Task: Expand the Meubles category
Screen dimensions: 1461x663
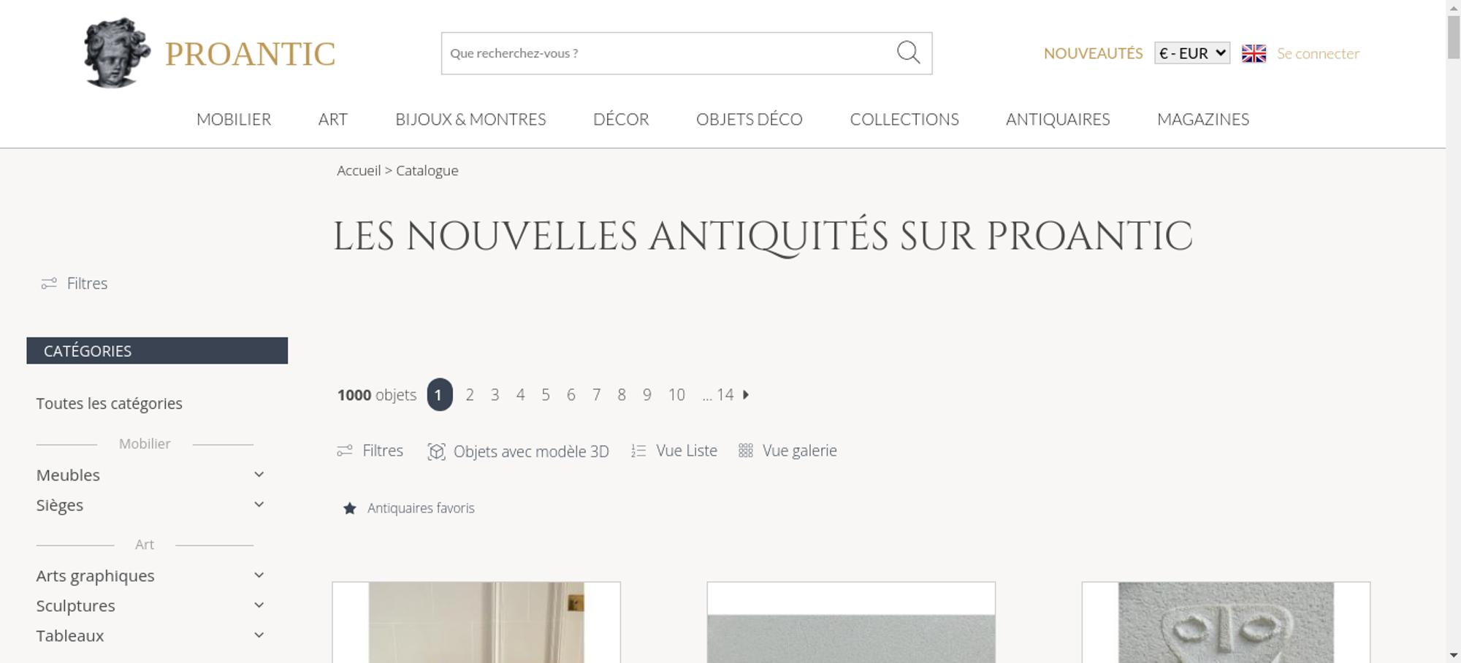Action: (x=259, y=475)
